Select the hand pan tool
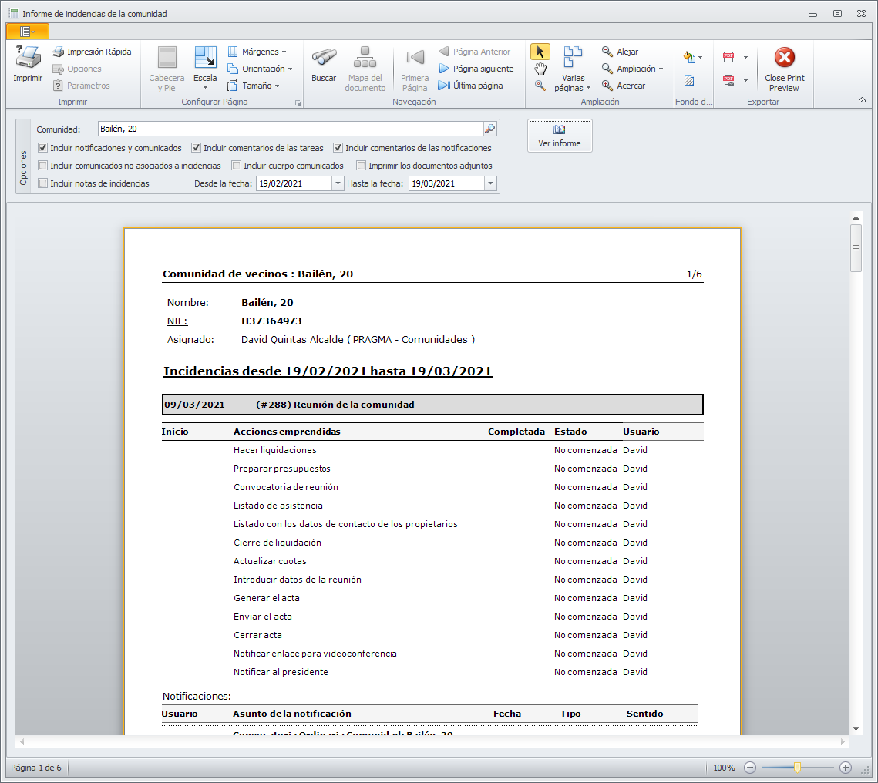The height and width of the screenshot is (783, 878). click(x=540, y=69)
